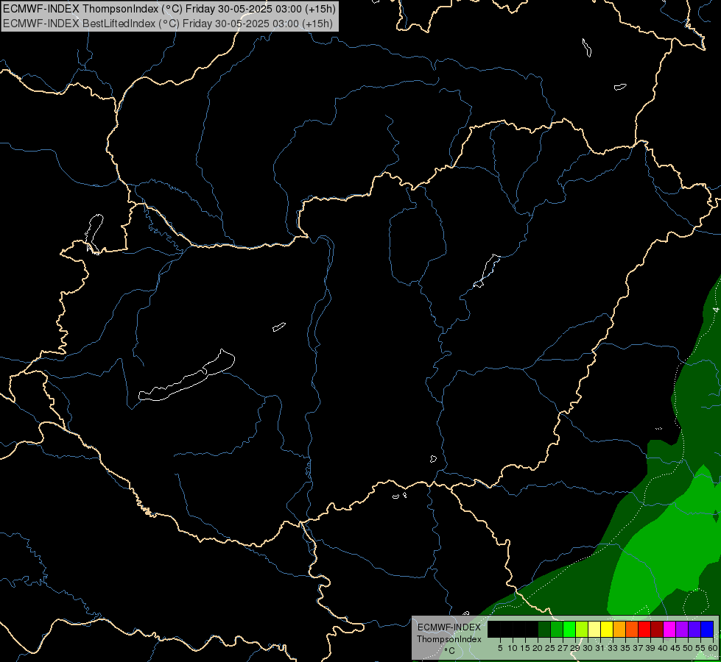Select the orange-red 35–37 legend swatch
Viewport: 721px width, 662px height.
pos(632,629)
